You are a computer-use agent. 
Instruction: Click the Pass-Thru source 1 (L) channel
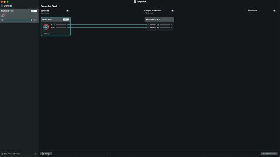click(59, 25)
